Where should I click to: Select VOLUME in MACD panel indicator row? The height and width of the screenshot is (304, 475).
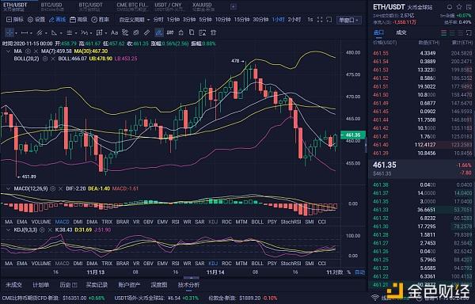point(41,222)
